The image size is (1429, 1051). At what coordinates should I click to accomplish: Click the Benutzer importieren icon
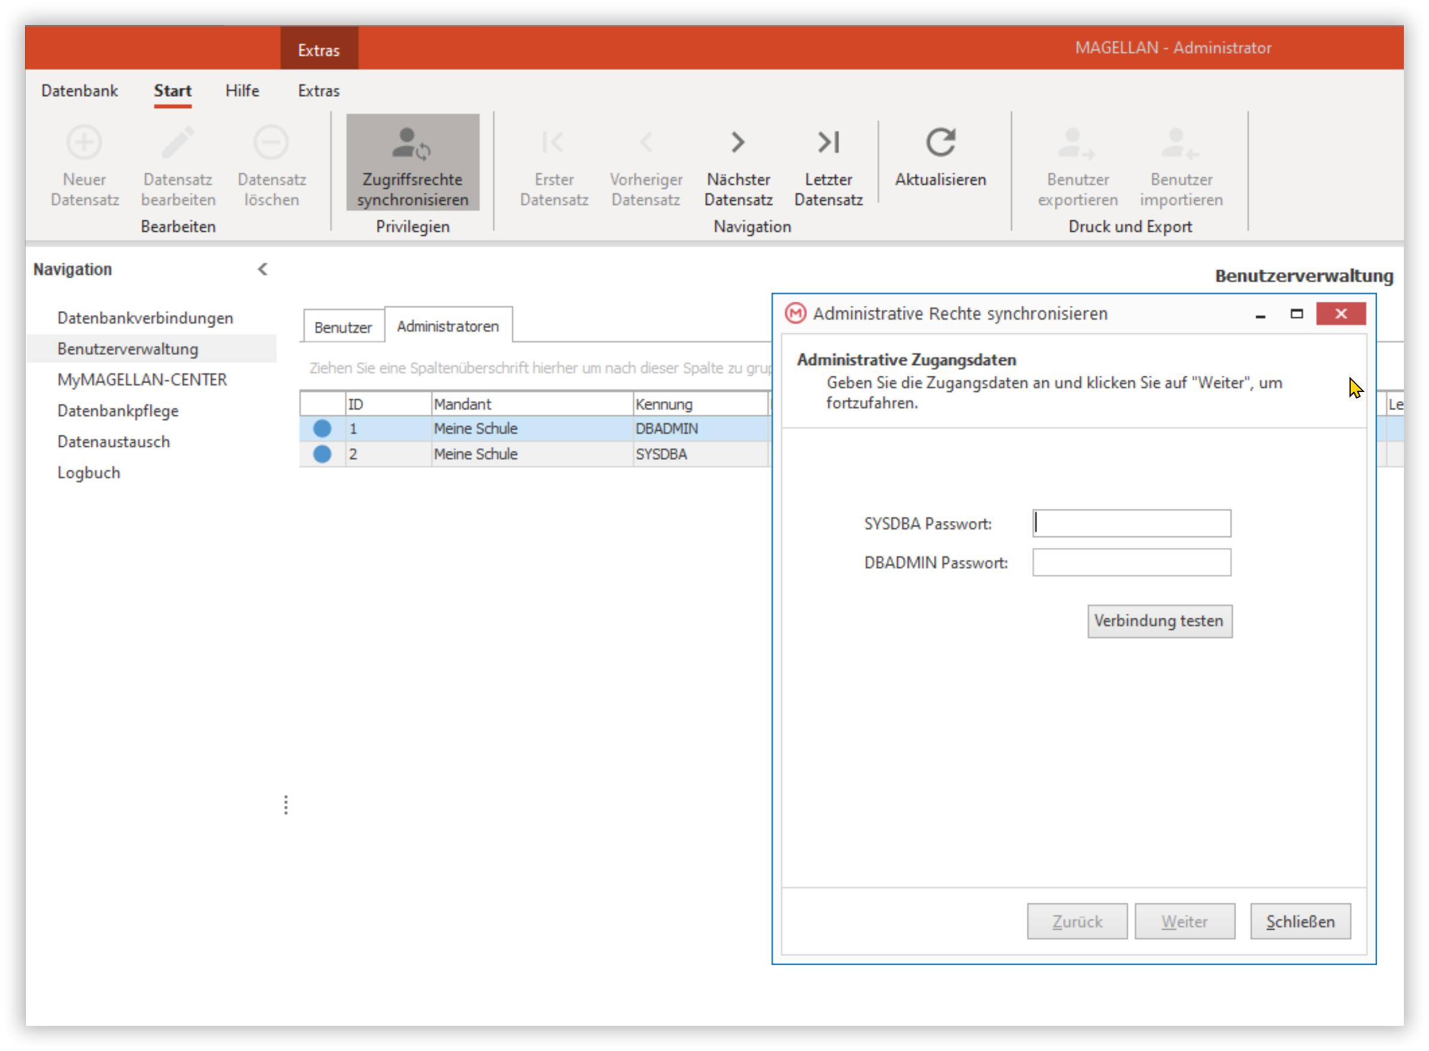(x=1180, y=143)
